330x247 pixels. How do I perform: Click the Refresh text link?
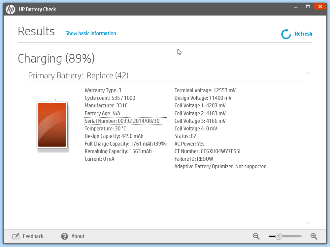[304, 34]
